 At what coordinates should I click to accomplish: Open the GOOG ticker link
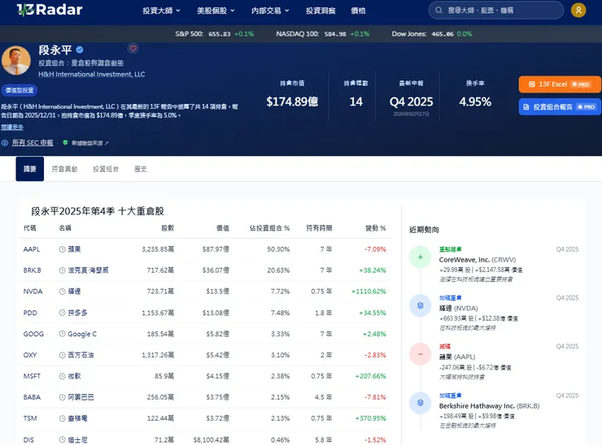pyautogui.click(x=33, y=334)
